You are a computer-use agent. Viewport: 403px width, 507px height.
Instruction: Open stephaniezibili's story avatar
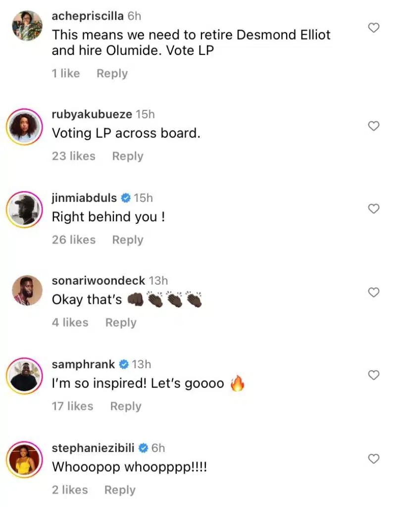pos(24,459)
